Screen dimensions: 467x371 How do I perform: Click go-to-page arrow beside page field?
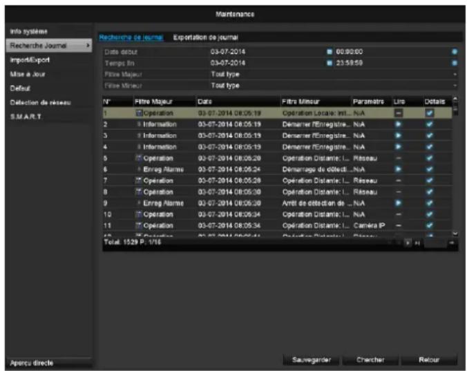coord(452,243)
